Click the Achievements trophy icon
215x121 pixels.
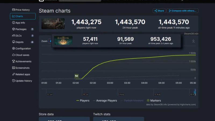pos(13,61)
